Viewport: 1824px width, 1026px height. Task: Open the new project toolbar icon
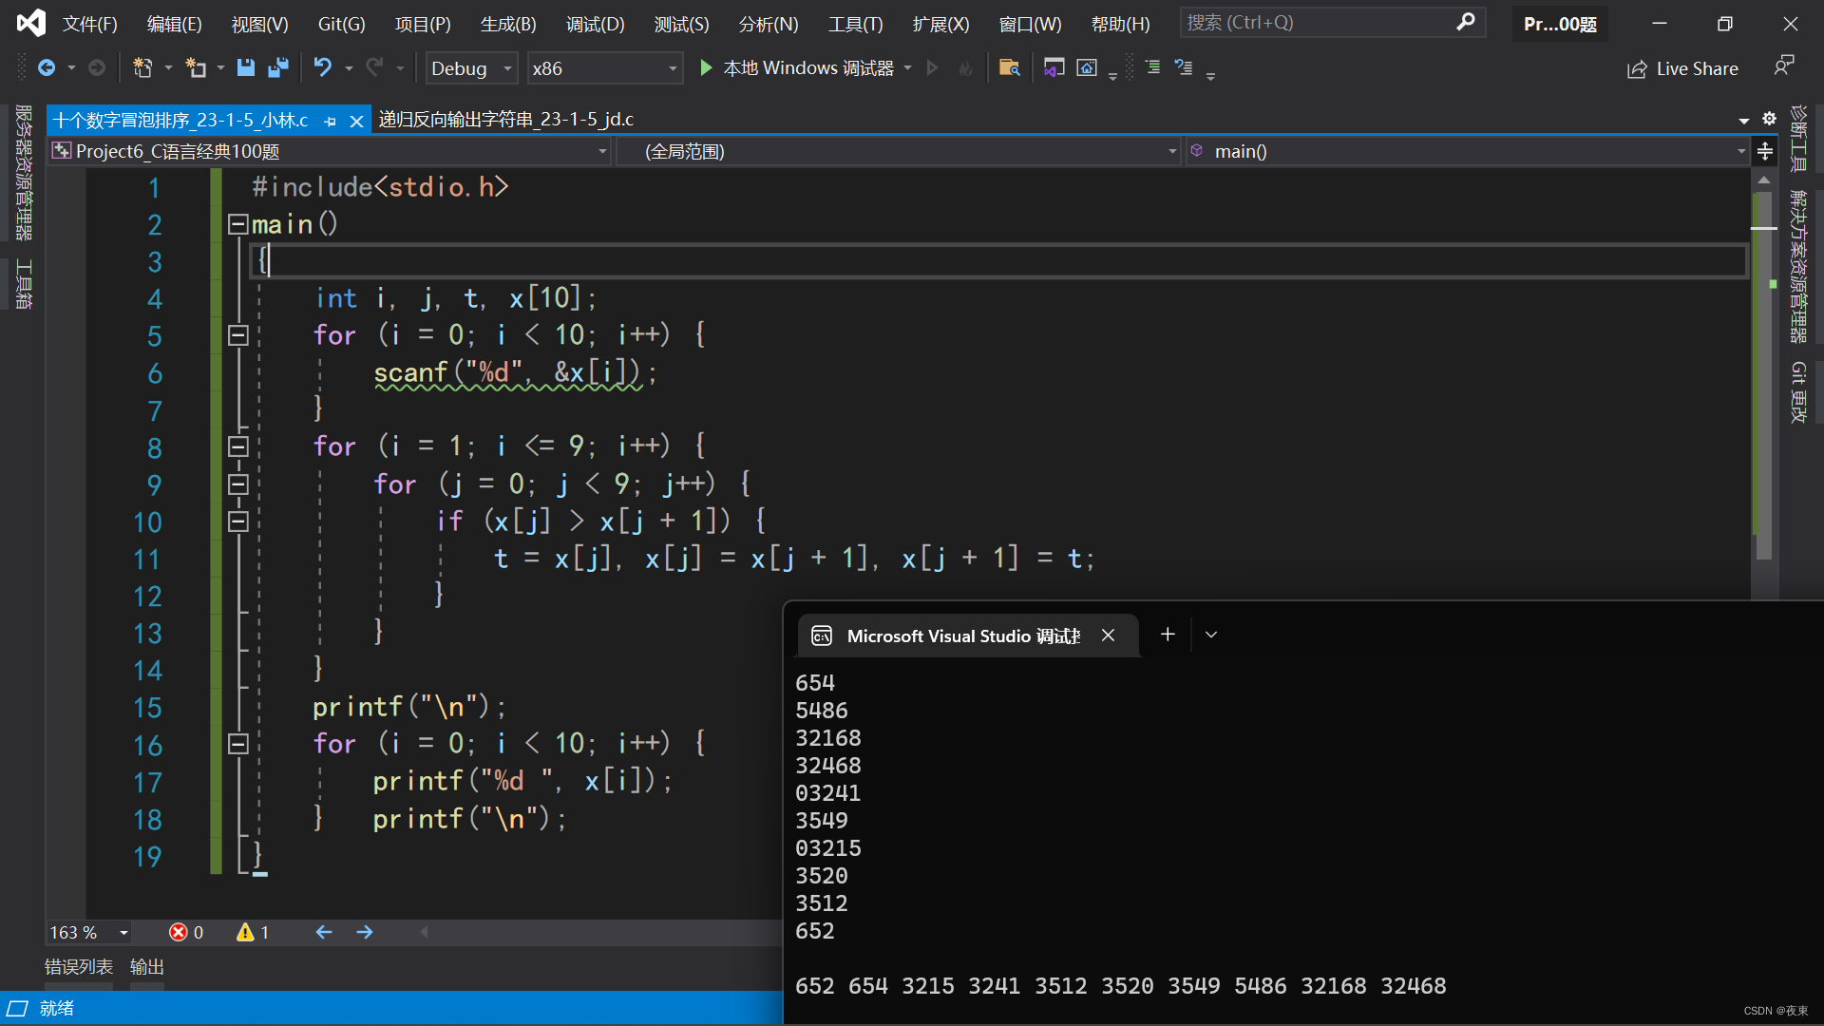click(x=142, y=67)
